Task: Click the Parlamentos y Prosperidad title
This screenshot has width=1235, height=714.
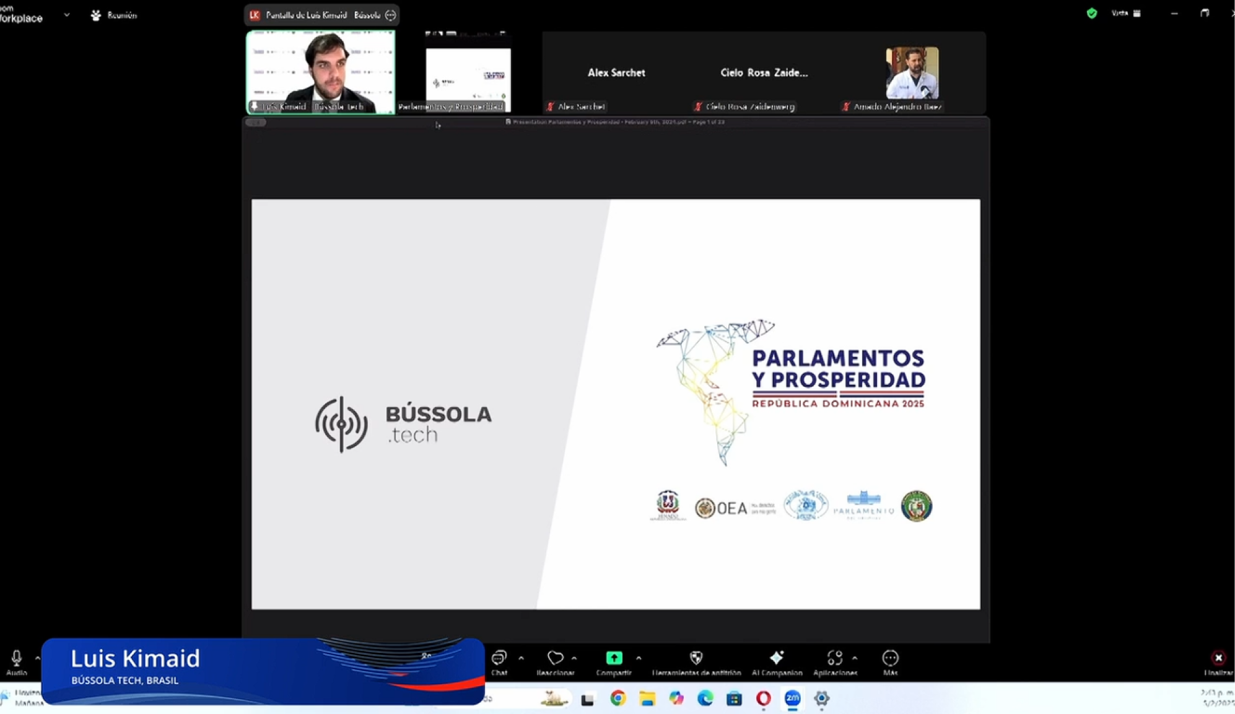Action: click(839, 369)
